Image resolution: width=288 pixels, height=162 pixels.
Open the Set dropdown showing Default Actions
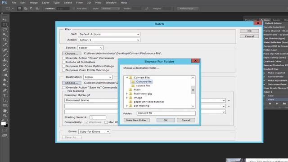[x=109, y=34]
